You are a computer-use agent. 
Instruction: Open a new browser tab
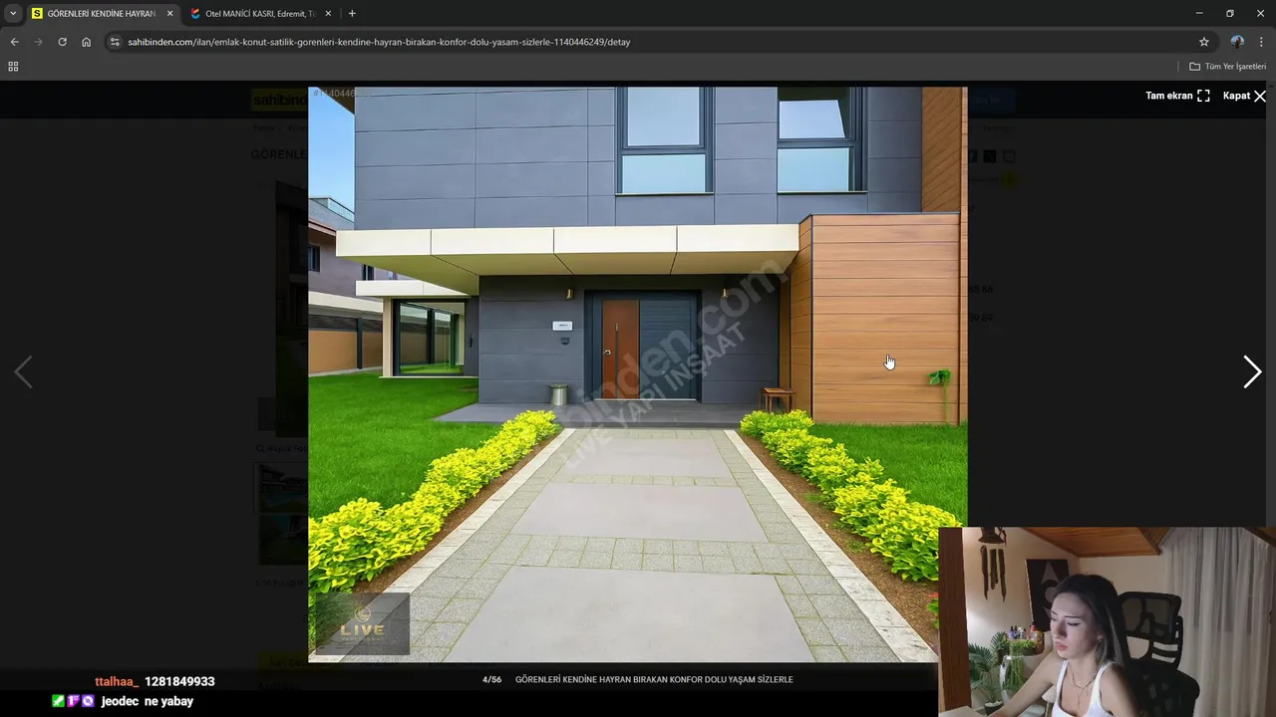coord(352,14)
